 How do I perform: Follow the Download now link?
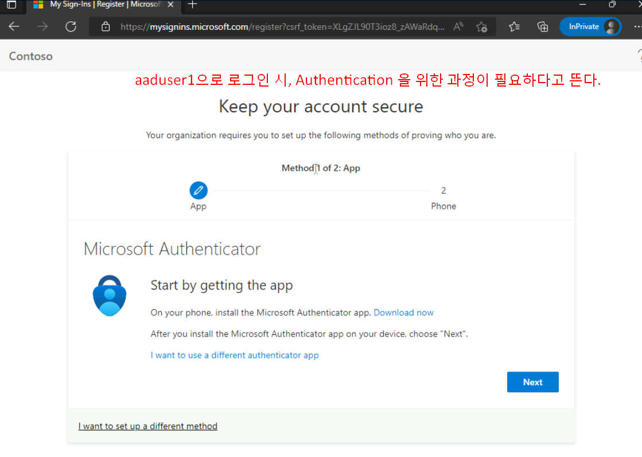(x=403, y=313)
